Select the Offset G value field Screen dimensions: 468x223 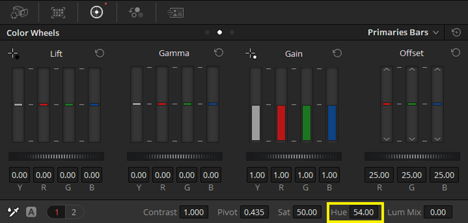[412, 175]
